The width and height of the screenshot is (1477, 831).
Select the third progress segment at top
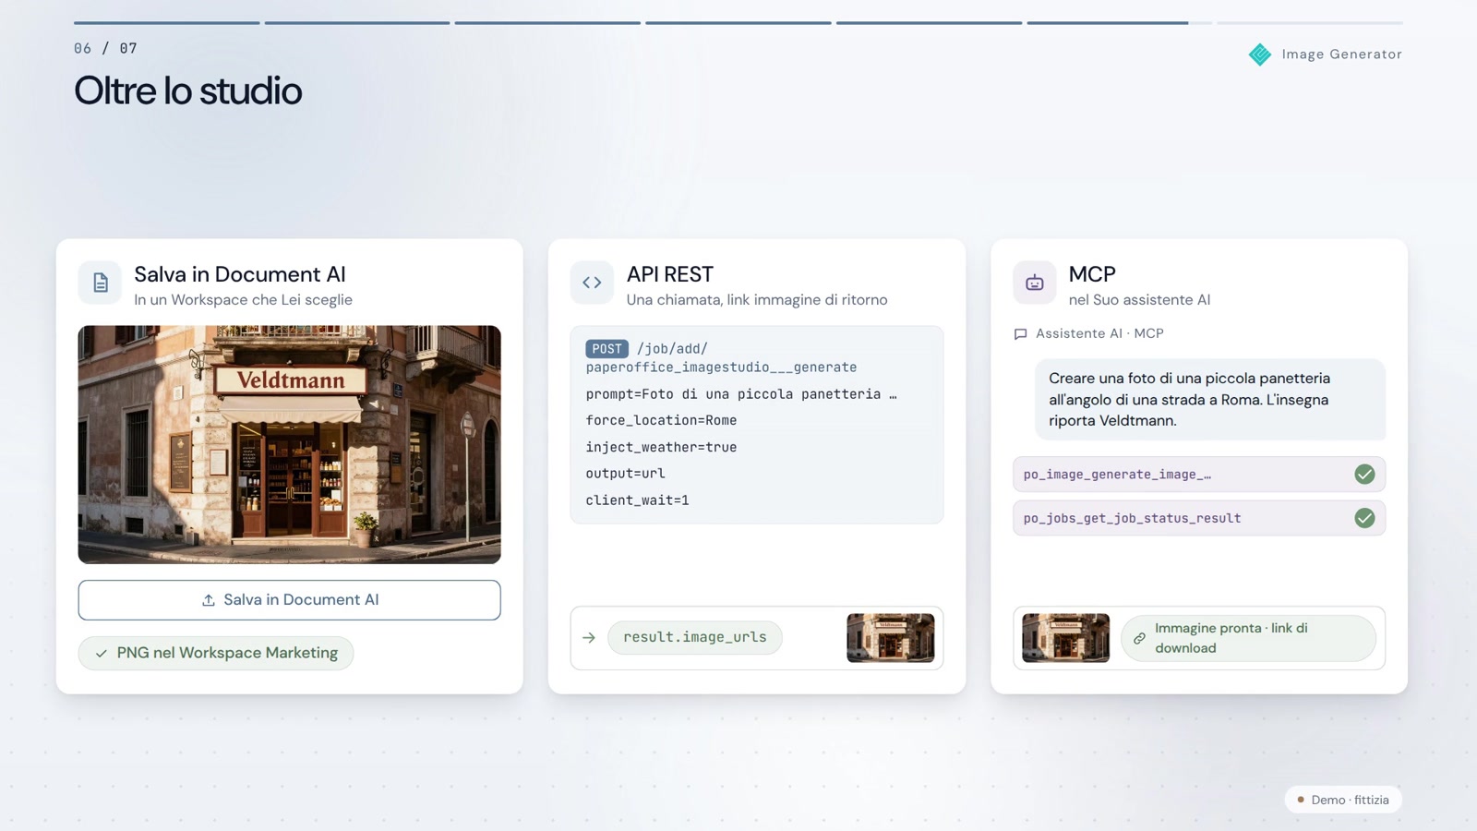pos(547,22)
